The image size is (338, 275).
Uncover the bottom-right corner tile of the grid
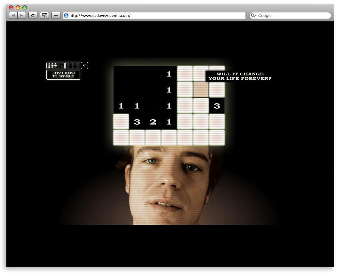pos(217,138)
